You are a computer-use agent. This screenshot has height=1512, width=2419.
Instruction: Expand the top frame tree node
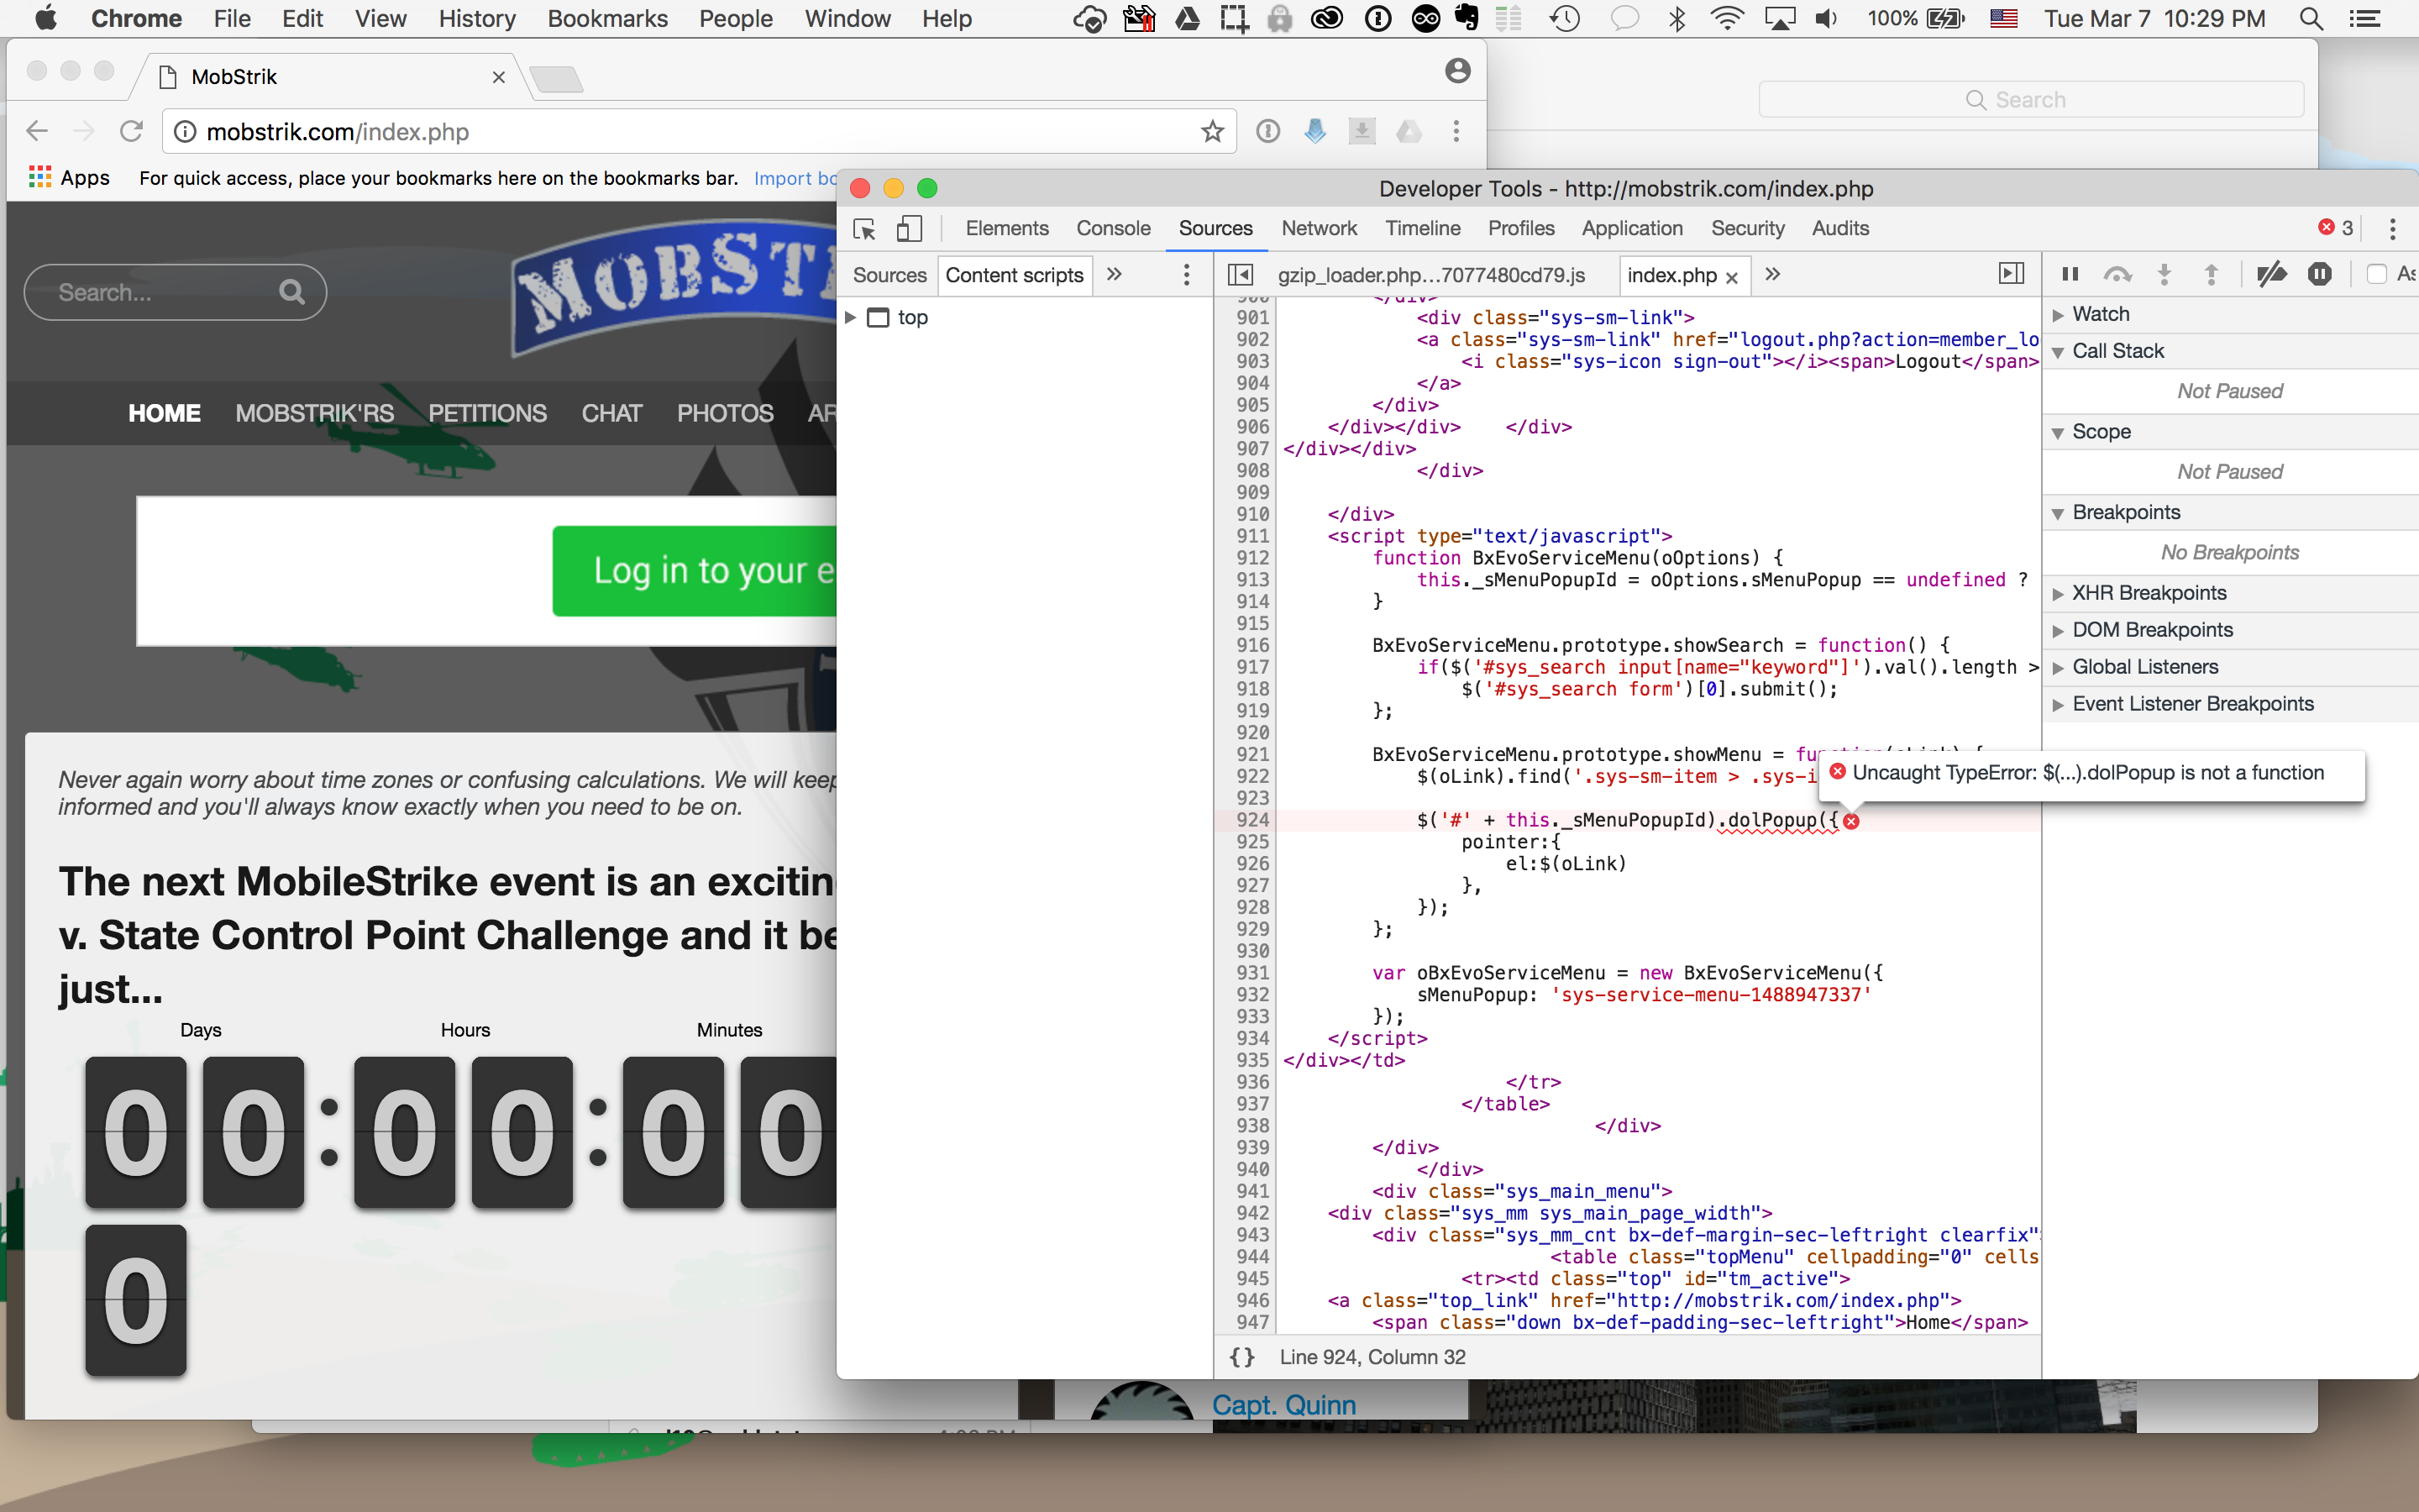pos(851,317)
